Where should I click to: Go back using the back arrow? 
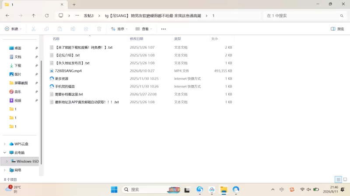point(7,16)
